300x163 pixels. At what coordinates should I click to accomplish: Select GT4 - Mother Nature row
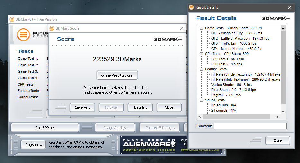tap(237, 49)
